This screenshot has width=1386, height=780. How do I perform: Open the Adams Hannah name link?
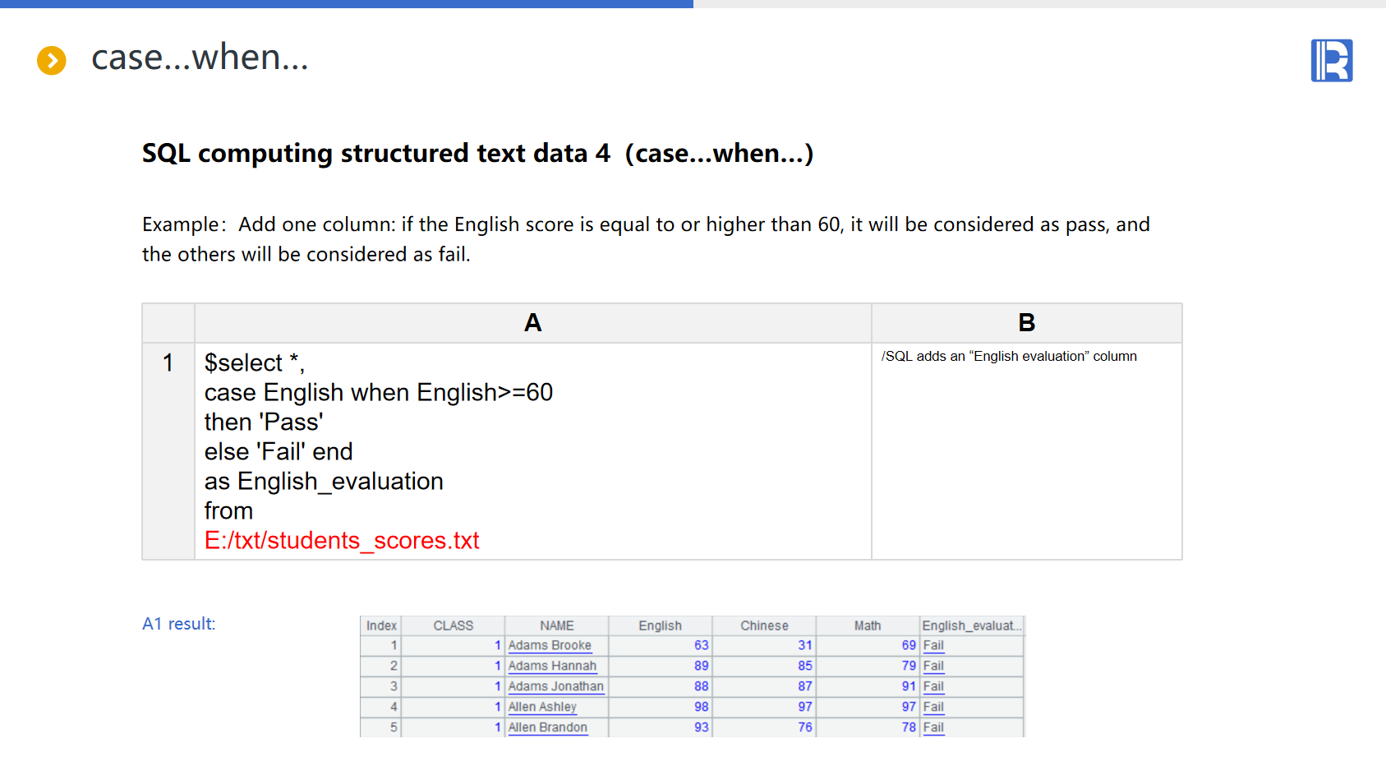pos(552,667)
